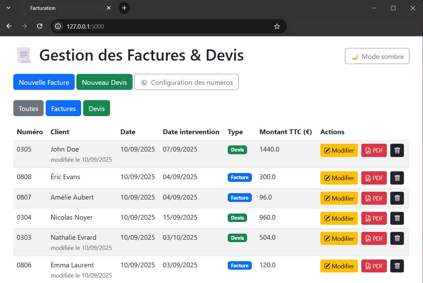Image resolution: width=423 pixels, height=283 pixels.
Task: Modify the John Doe quote 0305
Action: click(339, 150)
